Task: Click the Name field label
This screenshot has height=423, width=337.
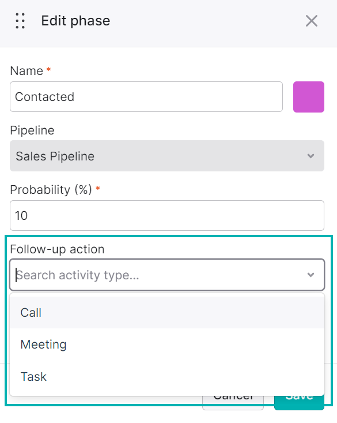Action: (x=26, y=71)
